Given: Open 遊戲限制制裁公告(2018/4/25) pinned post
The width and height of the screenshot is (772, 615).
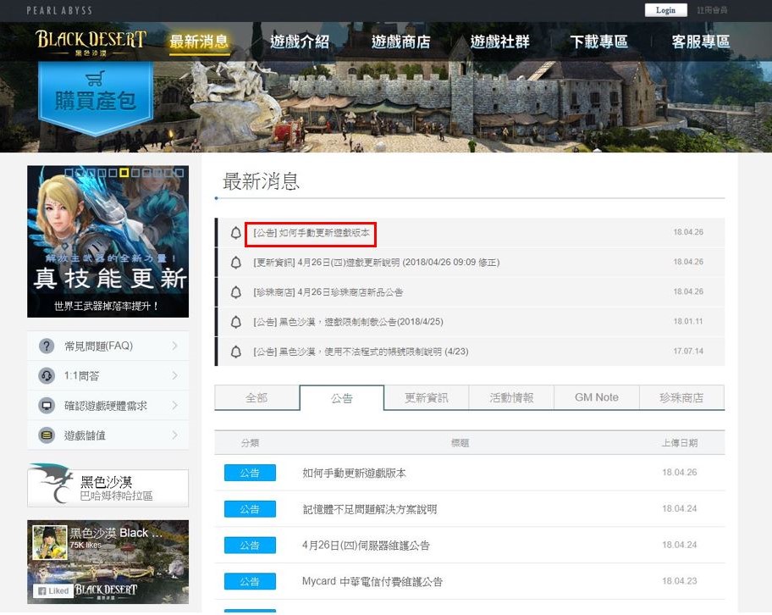Looking at the screenshot, I should click(348, 322).
